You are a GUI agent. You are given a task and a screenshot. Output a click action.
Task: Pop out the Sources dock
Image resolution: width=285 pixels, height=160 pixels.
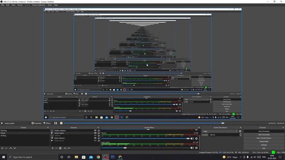(98, 128)
